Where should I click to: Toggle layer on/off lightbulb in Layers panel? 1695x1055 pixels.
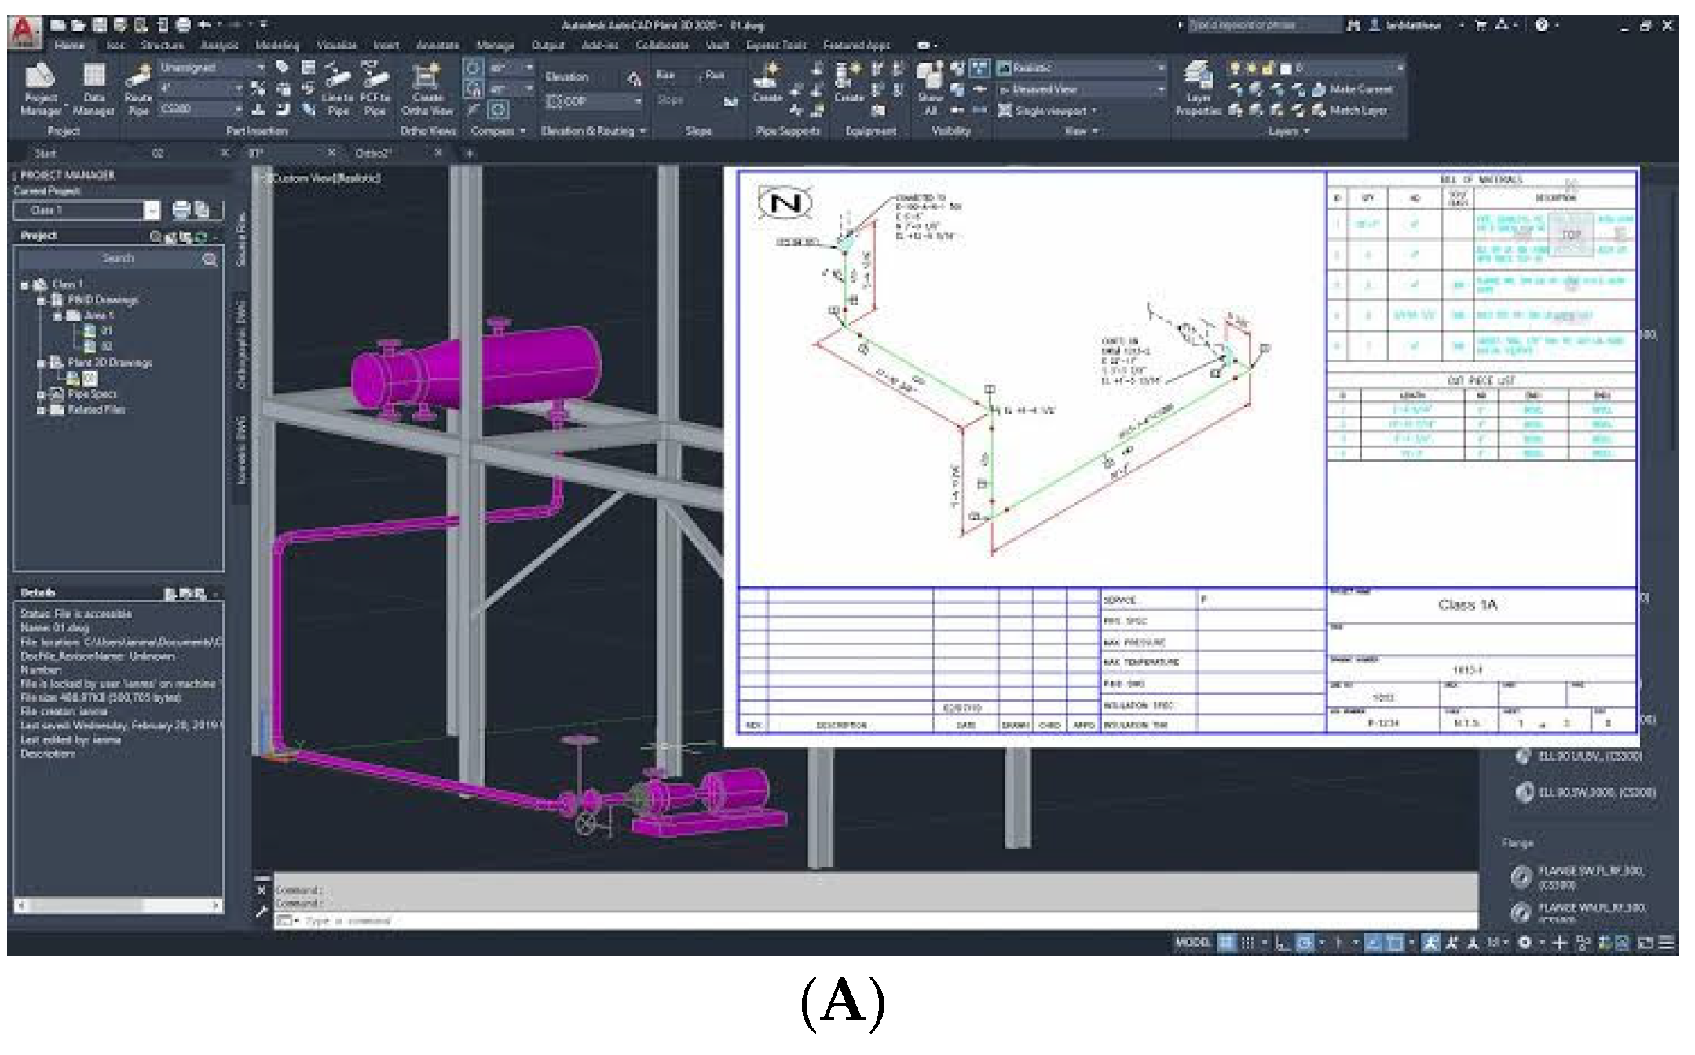[1235, 68]
